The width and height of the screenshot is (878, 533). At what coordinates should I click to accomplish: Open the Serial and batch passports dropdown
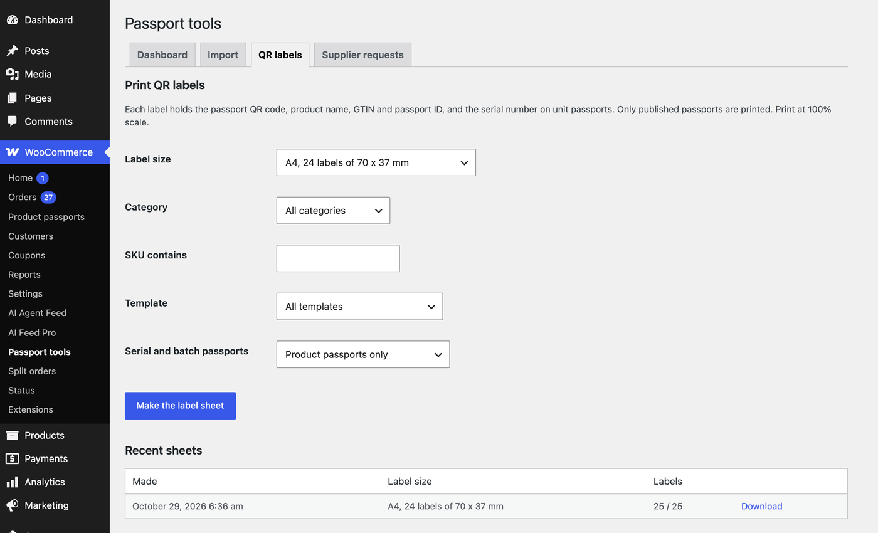[x=363, y=354]
